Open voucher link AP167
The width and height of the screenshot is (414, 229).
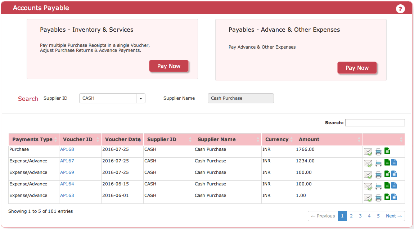click(67, 161)
